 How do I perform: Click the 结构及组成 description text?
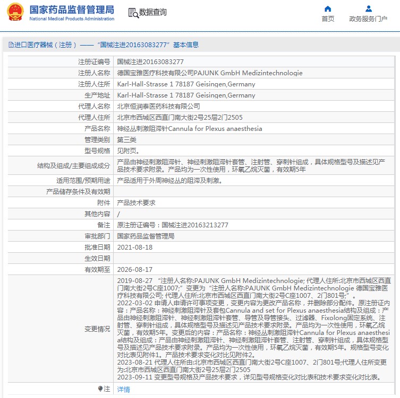pyautogui.click(x=251, y=166)
